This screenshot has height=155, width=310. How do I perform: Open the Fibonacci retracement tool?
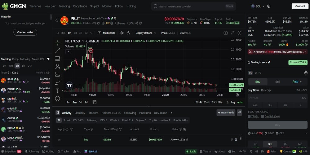click(x=58, y=59)
